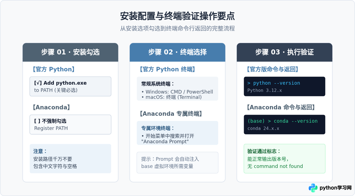Click the 【官方版命令与返回】 heading

[272, 69]
